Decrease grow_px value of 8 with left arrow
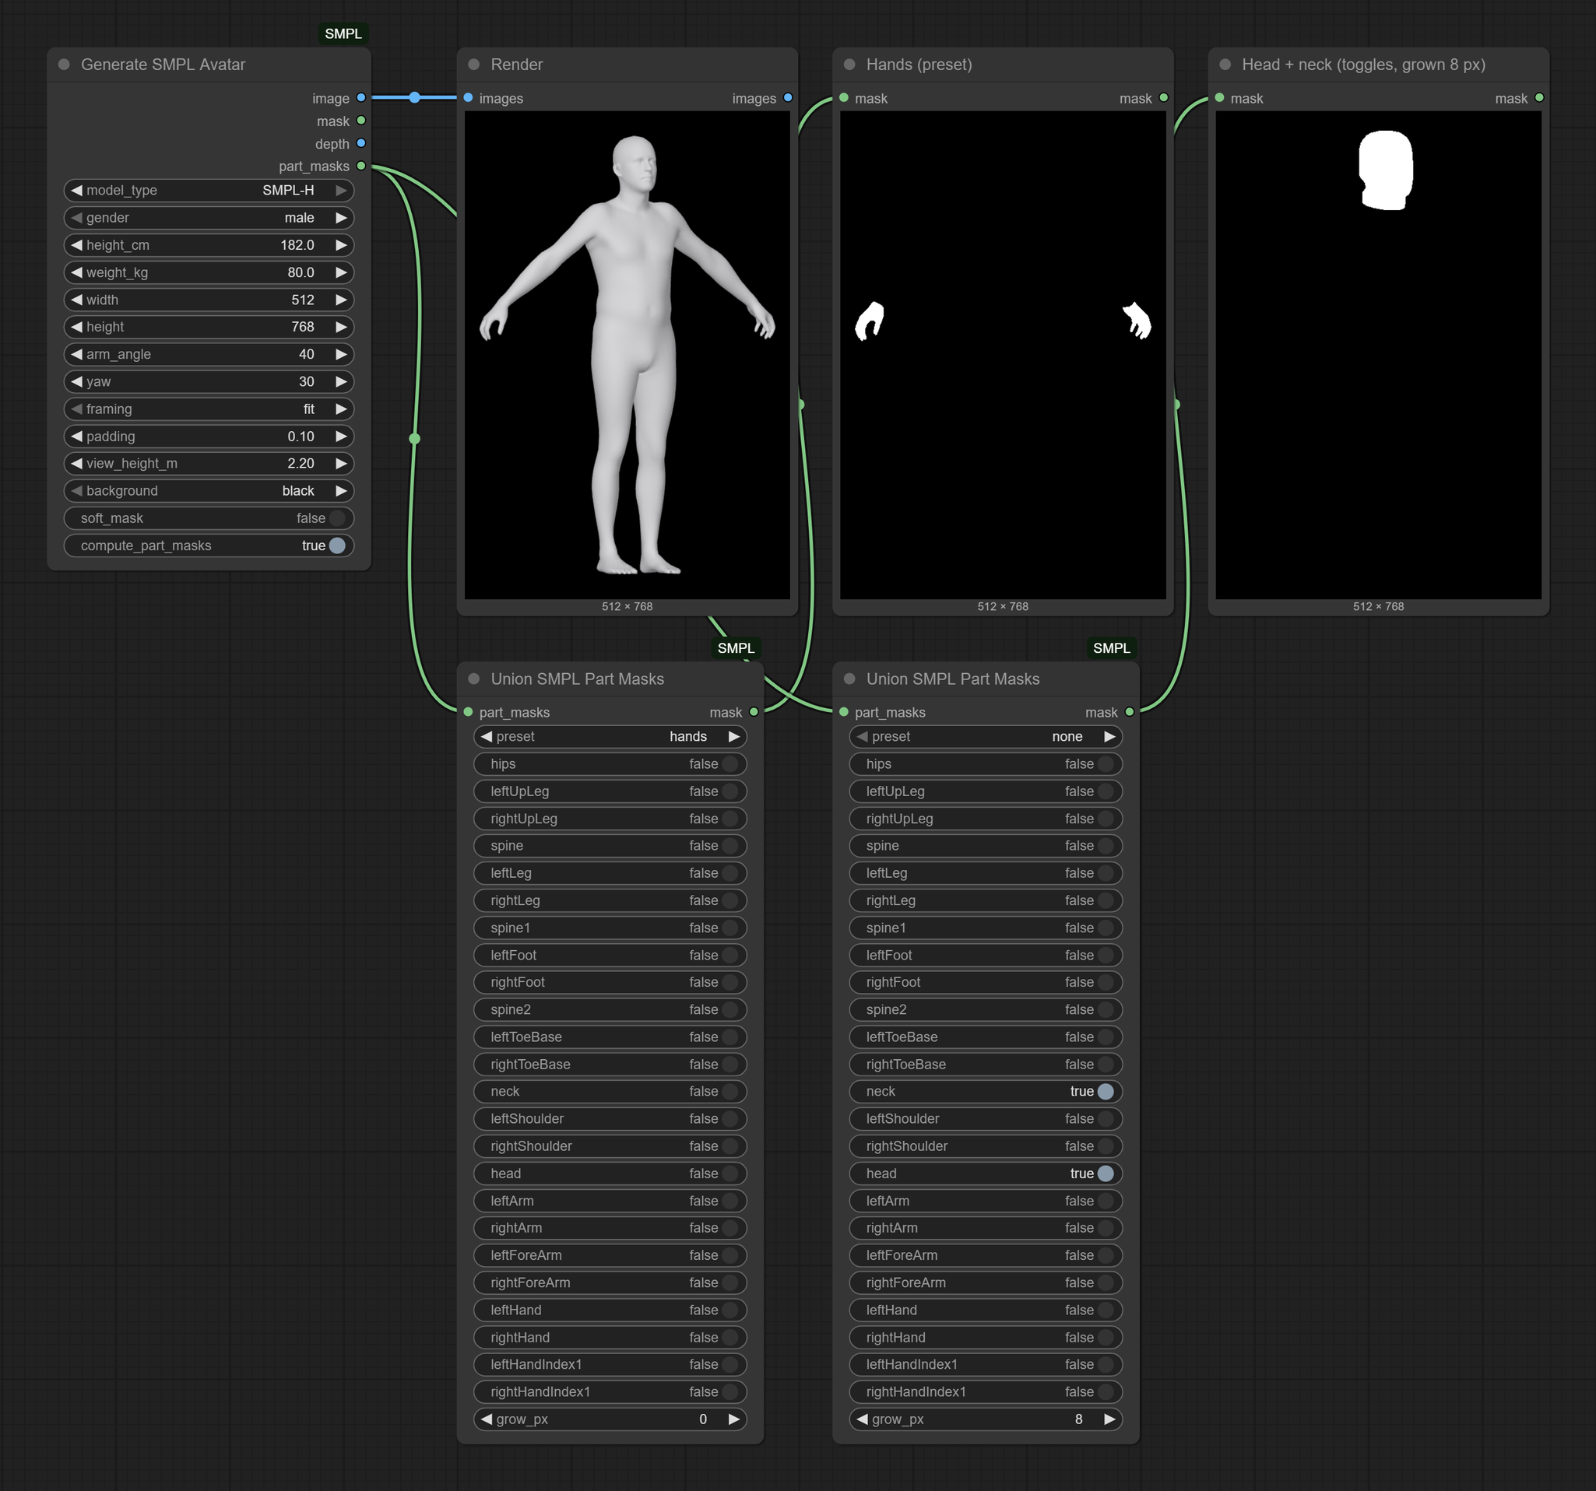Viewport: 1596px width, 1491px height. [862, 1419]
